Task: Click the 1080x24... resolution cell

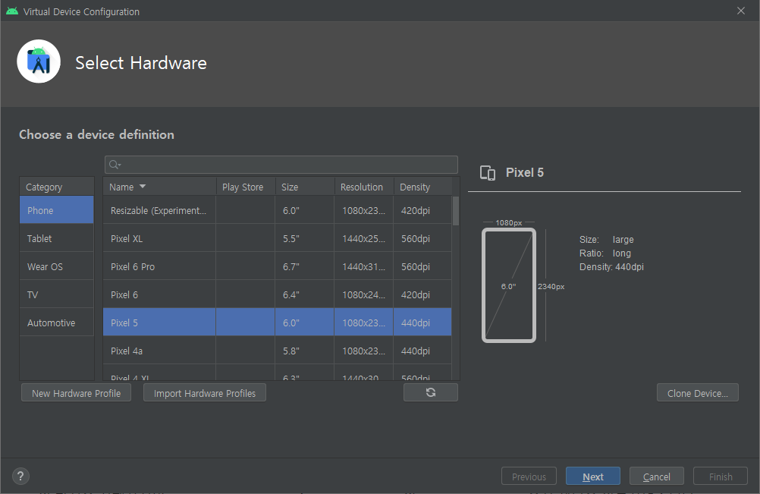Action: [x=363, y=294]
